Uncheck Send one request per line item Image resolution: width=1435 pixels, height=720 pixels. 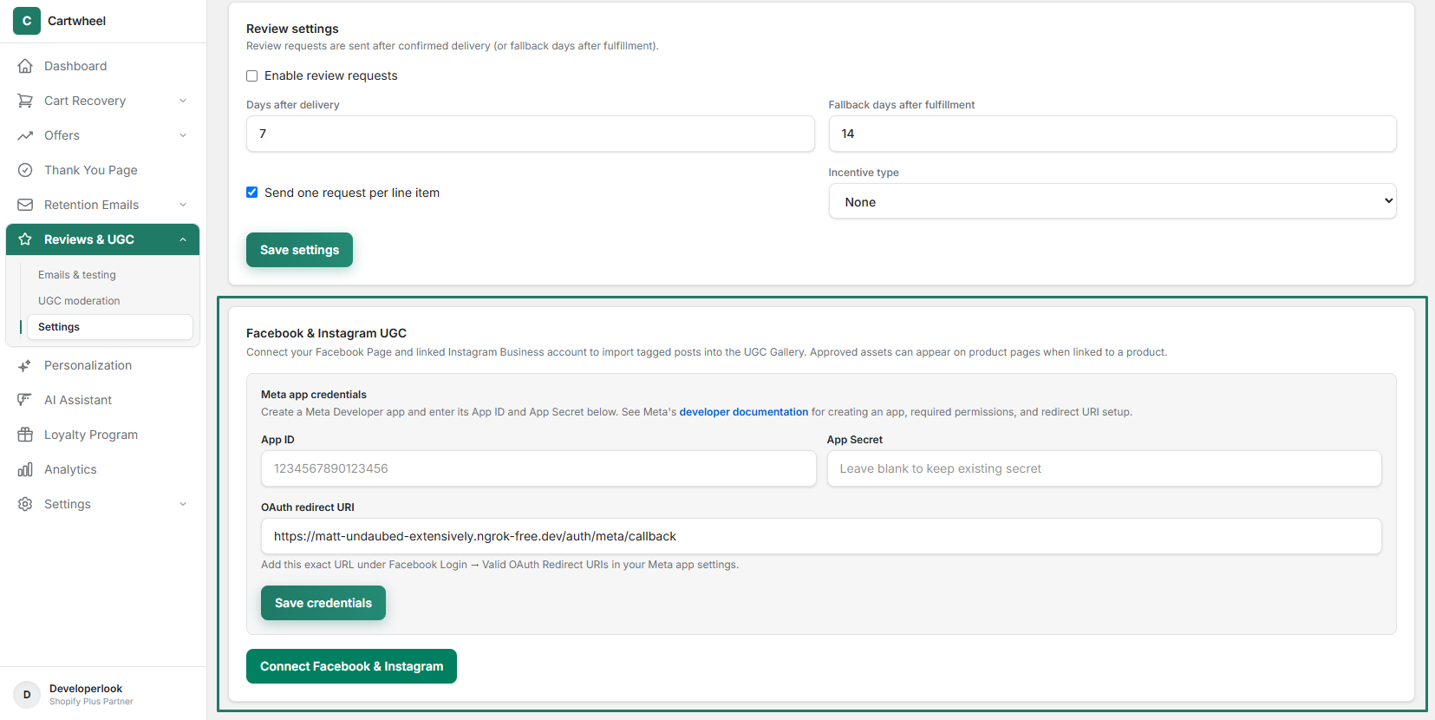[252, 193]
